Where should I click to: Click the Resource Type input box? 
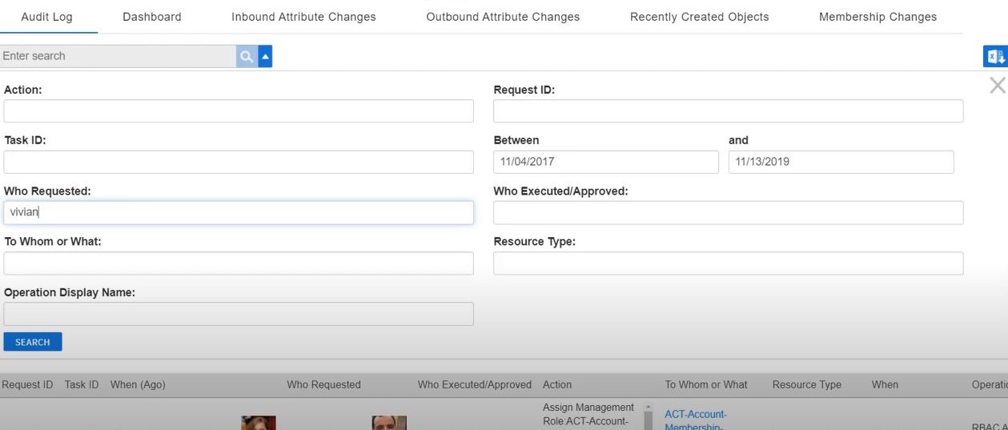(x=728, y=263)
